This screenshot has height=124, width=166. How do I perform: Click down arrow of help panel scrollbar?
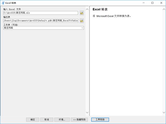[x=164, y=112]
